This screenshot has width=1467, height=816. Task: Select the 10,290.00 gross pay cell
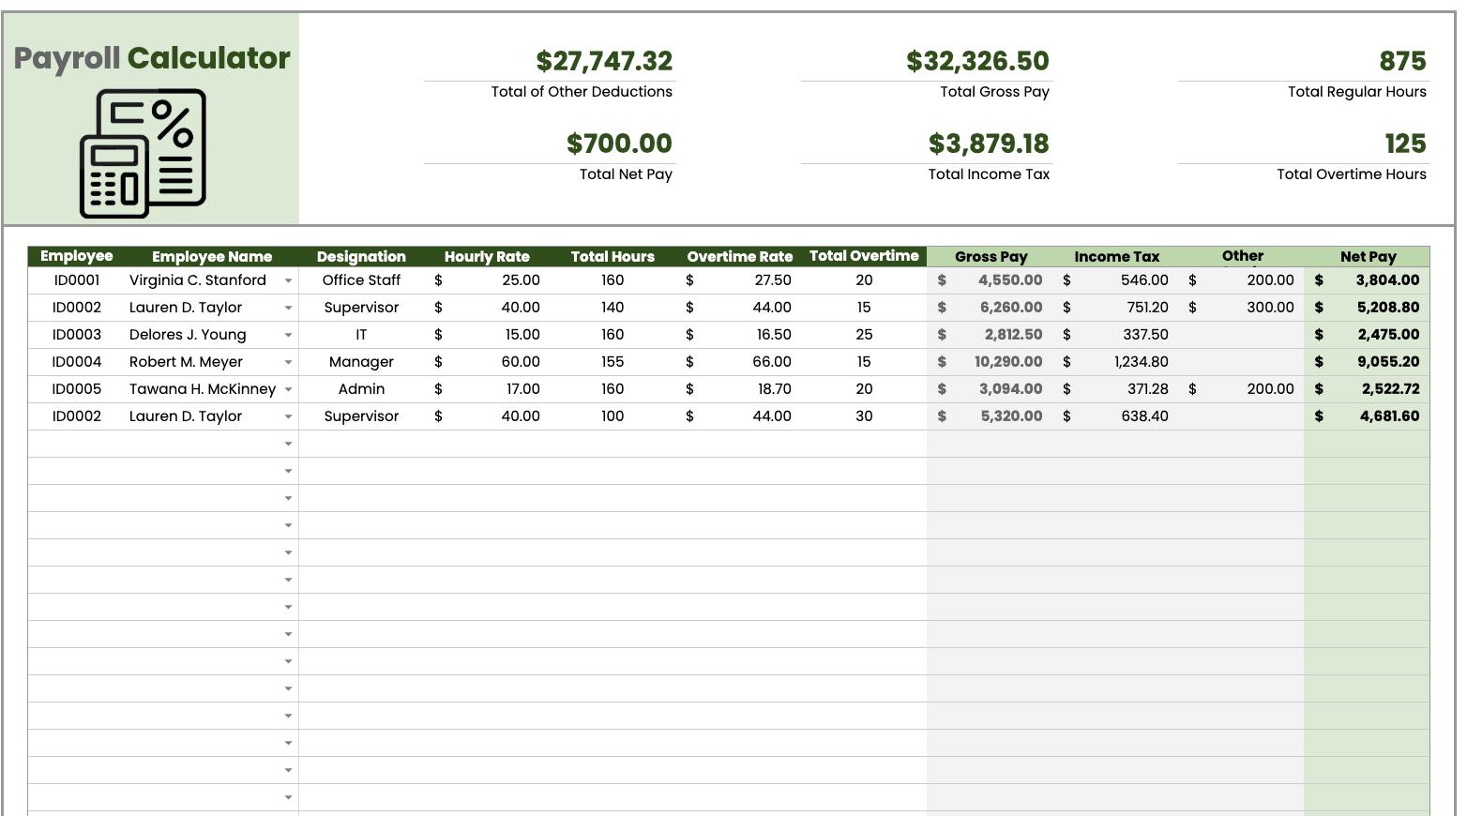[991, 362]
